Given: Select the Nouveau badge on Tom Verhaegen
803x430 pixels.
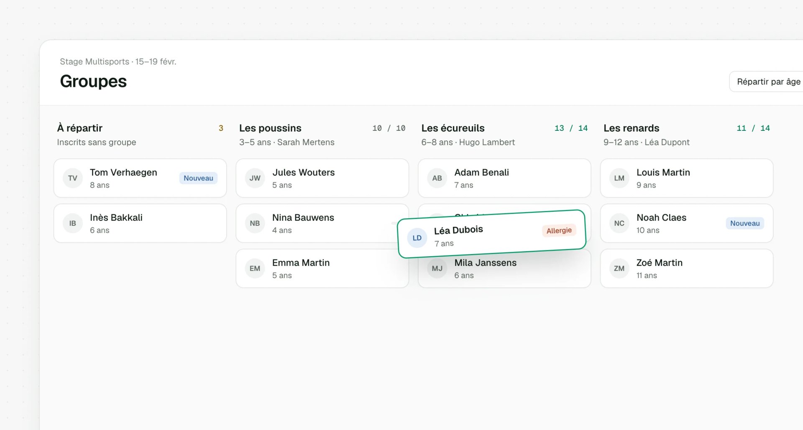Looking at the screenshot, I should click(198, 178).
